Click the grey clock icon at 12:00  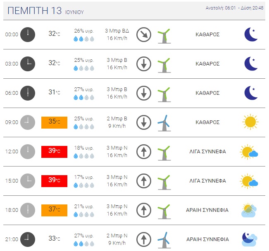28,152
